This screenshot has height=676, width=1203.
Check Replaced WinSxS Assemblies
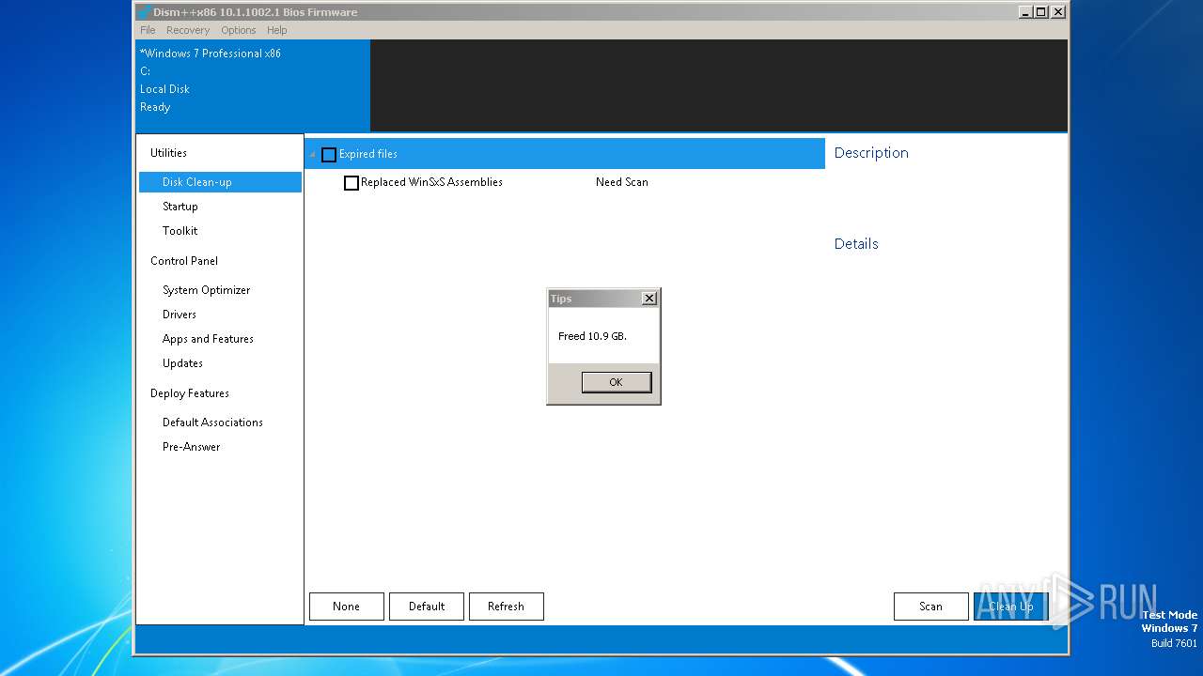(352, 183)
